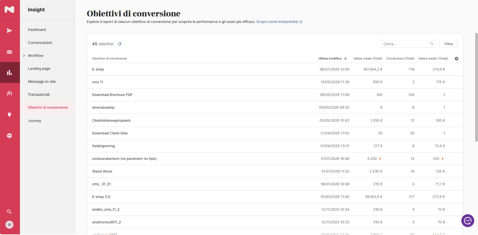Image resolution: width=478 pixels, height=235 pixels.
Task: Click the MailUp logo icon
Action: (10, 10)
